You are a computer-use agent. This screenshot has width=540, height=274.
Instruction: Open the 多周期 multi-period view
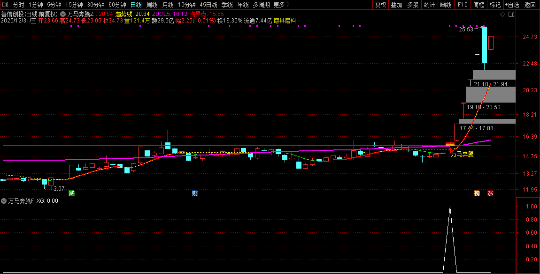click(x=262, y=5)
